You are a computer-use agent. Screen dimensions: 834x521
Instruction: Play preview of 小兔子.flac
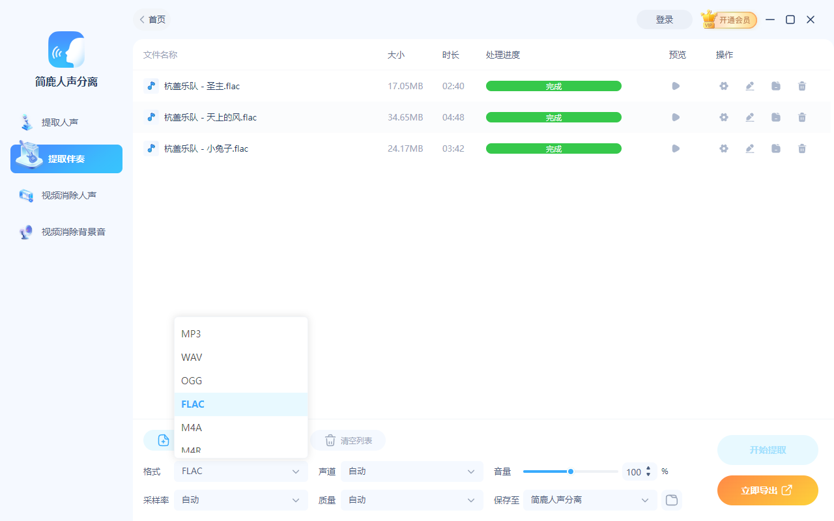tap(676, 148)
